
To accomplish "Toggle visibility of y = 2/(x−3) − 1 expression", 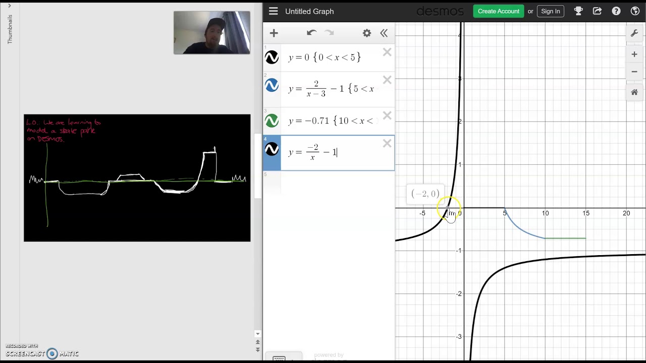I will click(x=272, y=85).
